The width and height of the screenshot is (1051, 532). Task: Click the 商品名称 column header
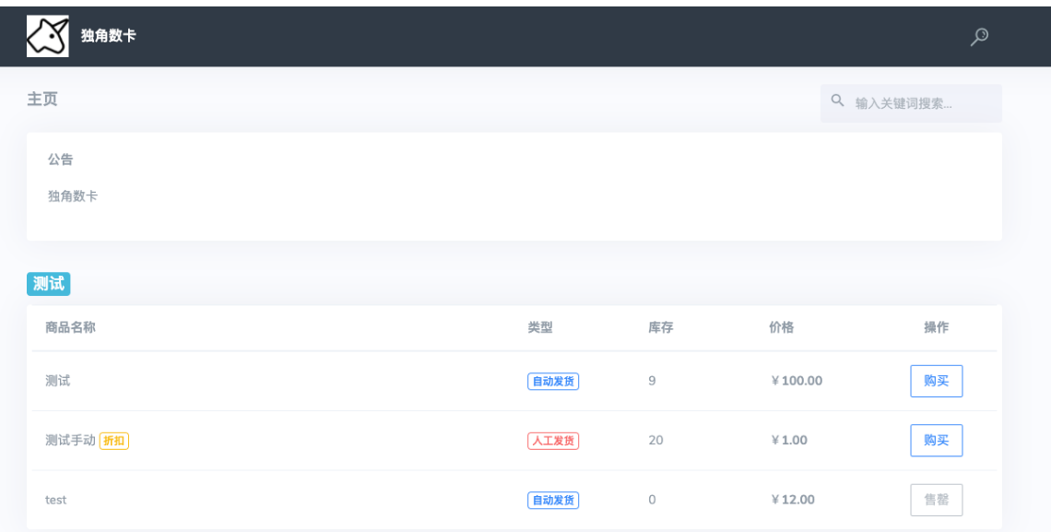[x=71, y=327]
